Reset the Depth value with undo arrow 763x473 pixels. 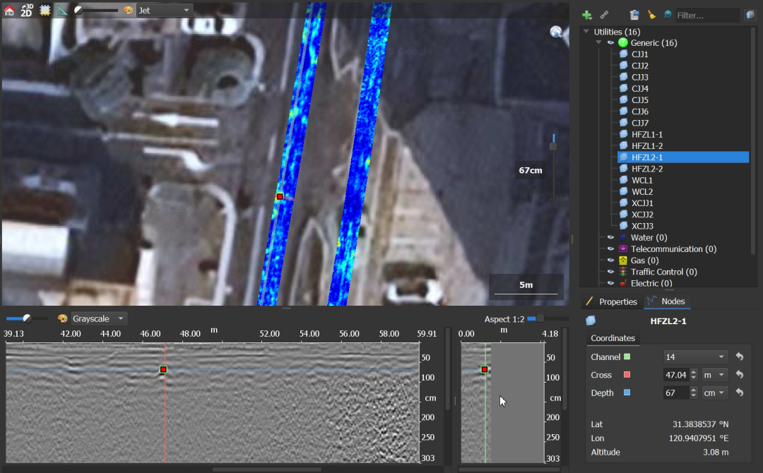(x=740, y=393)
